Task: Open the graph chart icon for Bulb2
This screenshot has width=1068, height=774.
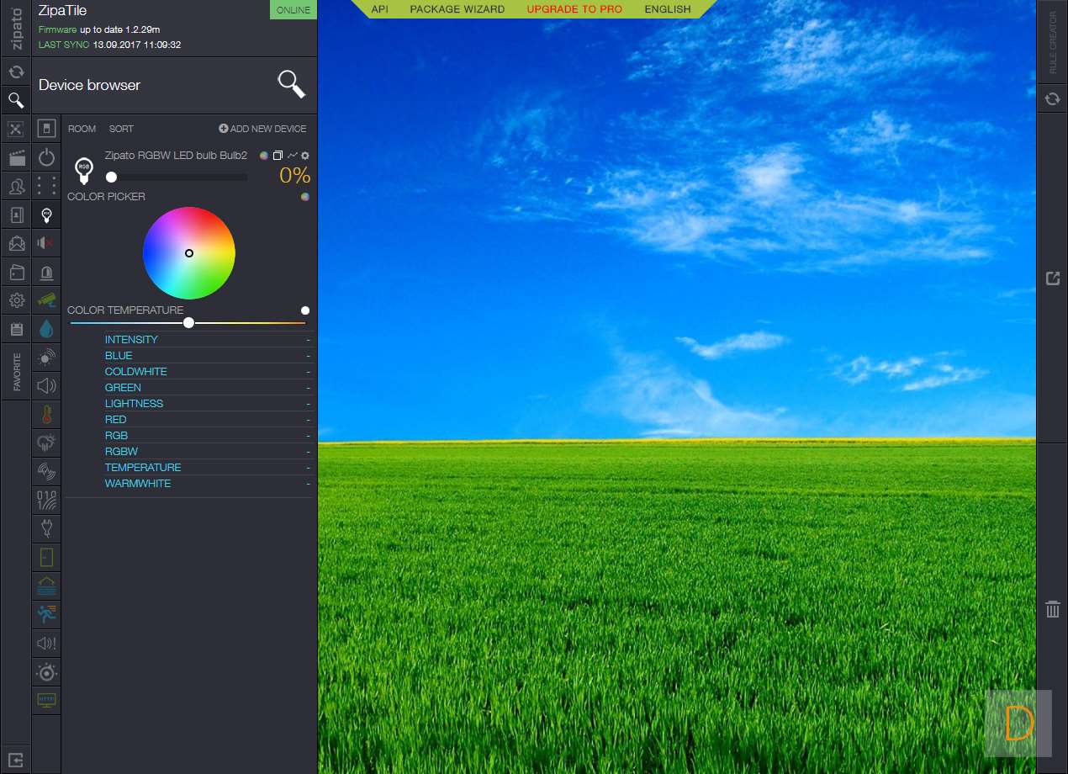Action: coord(292,156)
